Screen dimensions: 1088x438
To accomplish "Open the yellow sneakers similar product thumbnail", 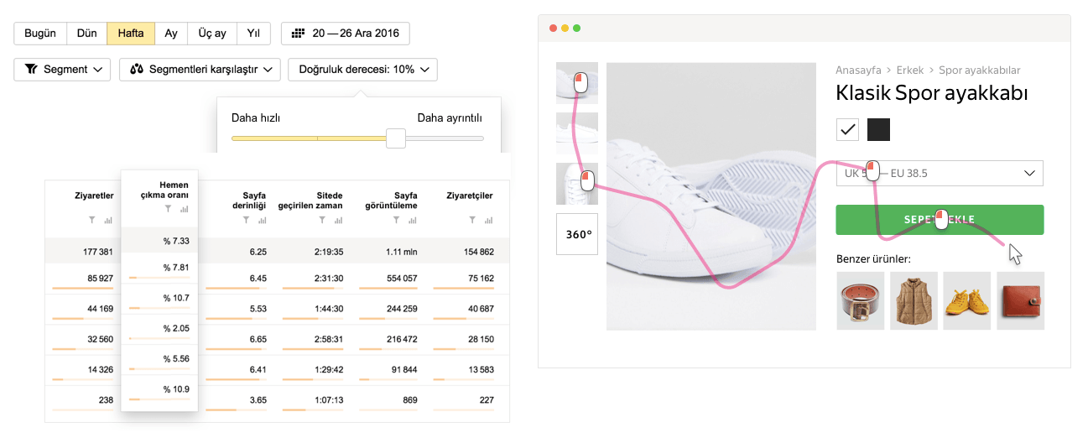I will tap(967, 300).
